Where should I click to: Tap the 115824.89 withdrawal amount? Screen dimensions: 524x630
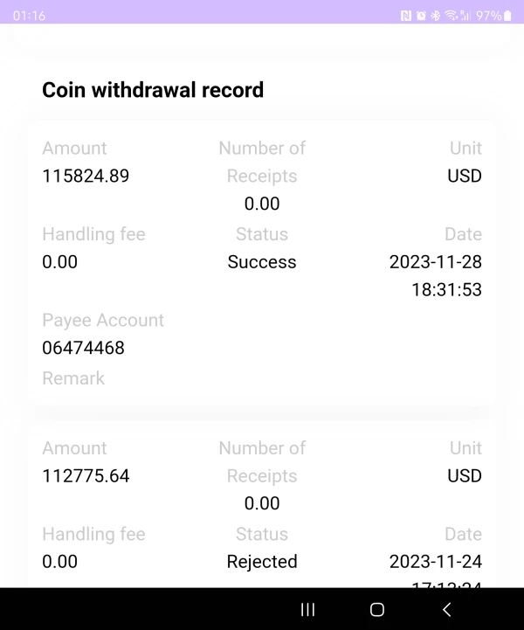click(86, 176)
